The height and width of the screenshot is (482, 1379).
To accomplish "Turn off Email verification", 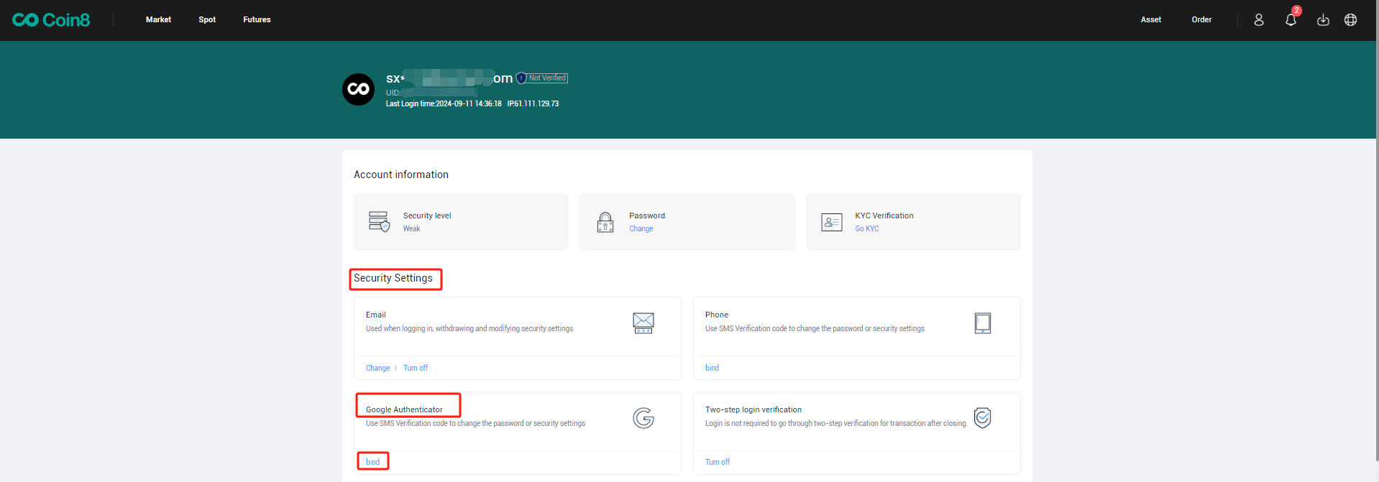I will click(415, 368).
